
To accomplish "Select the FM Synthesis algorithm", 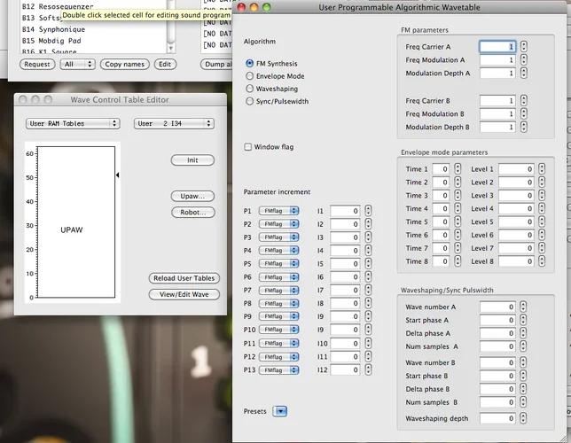I will [x=250, y=64].
